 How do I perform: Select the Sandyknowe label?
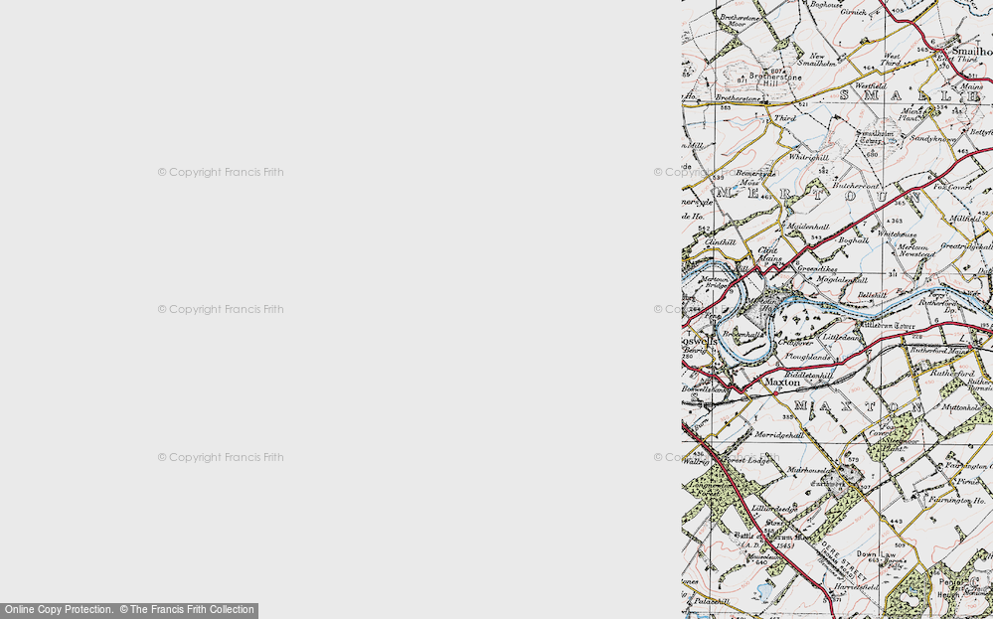(932, 139)
